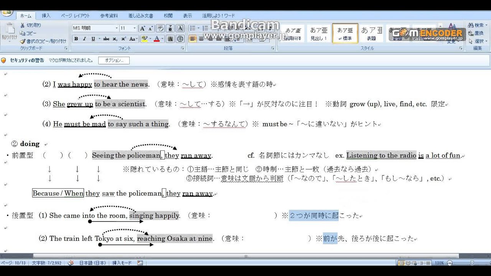Screen dimensions: 491x276
Task: Open the 校閲 tab
Action: tap(168, 16)
